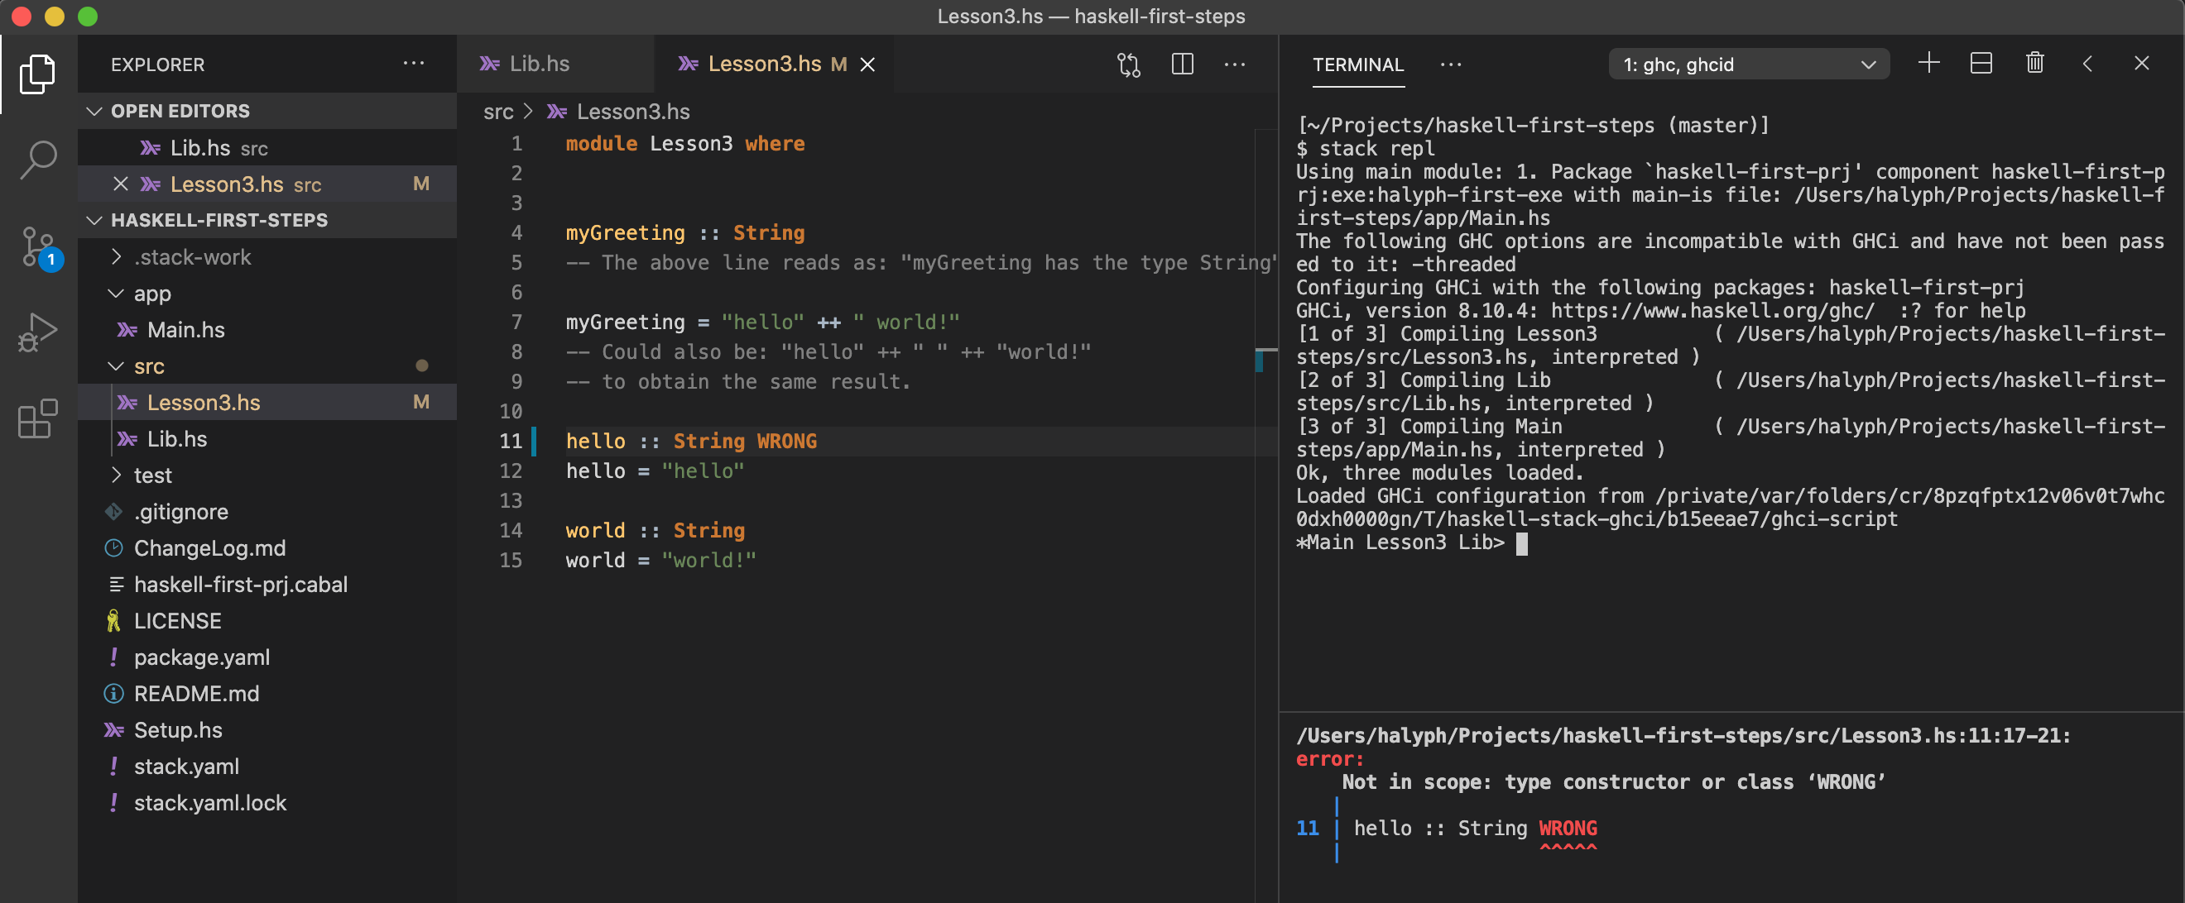
Task: Open the Lesson3.hs:11:17-21 error path link
Action: (x=1683, y=735)
